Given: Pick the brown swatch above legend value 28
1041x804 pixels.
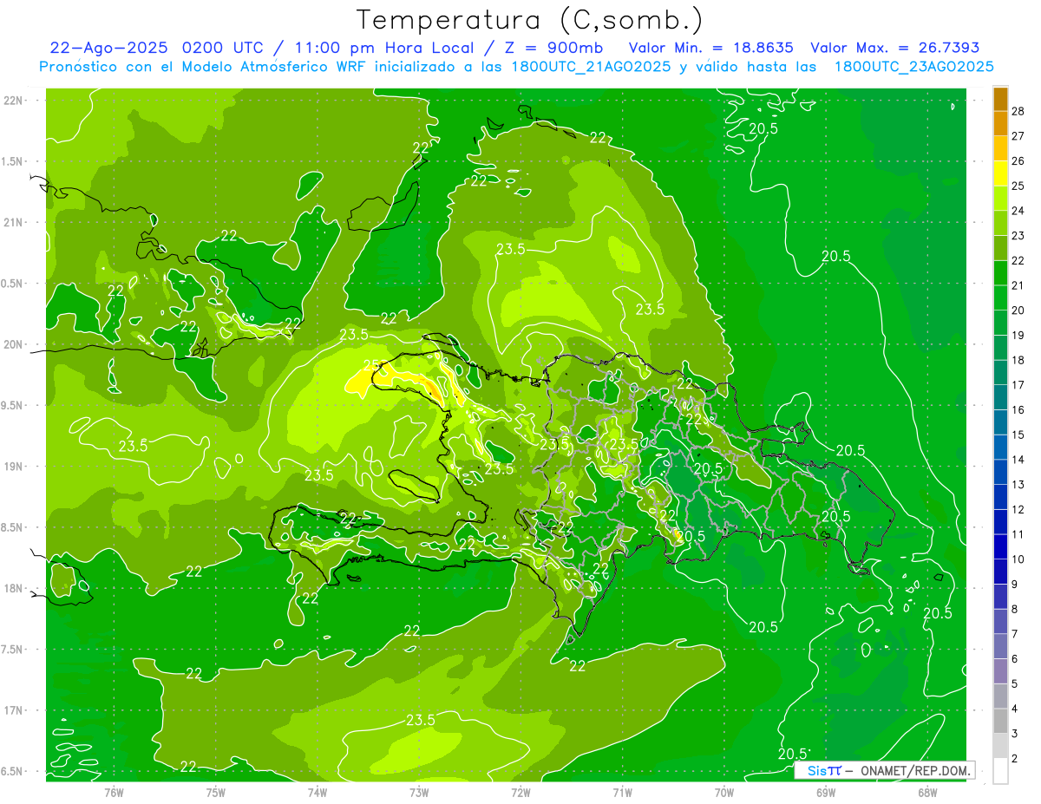Looking at the screenshot, I should 1000,99.
